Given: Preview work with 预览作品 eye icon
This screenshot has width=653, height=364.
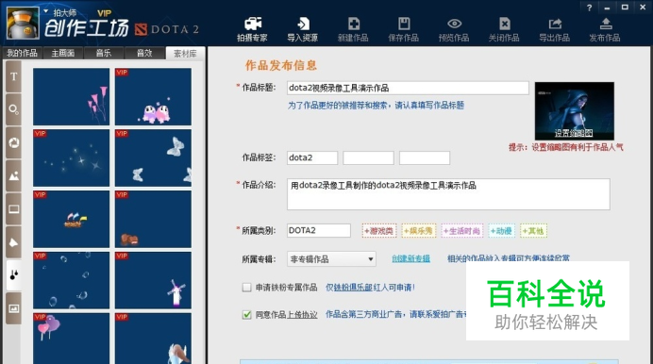Looking at the screenshot, I should pyautogui.click(x=454, y=29).
